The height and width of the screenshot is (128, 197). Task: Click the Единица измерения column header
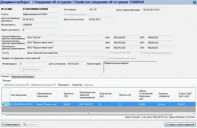pos(167,95)
